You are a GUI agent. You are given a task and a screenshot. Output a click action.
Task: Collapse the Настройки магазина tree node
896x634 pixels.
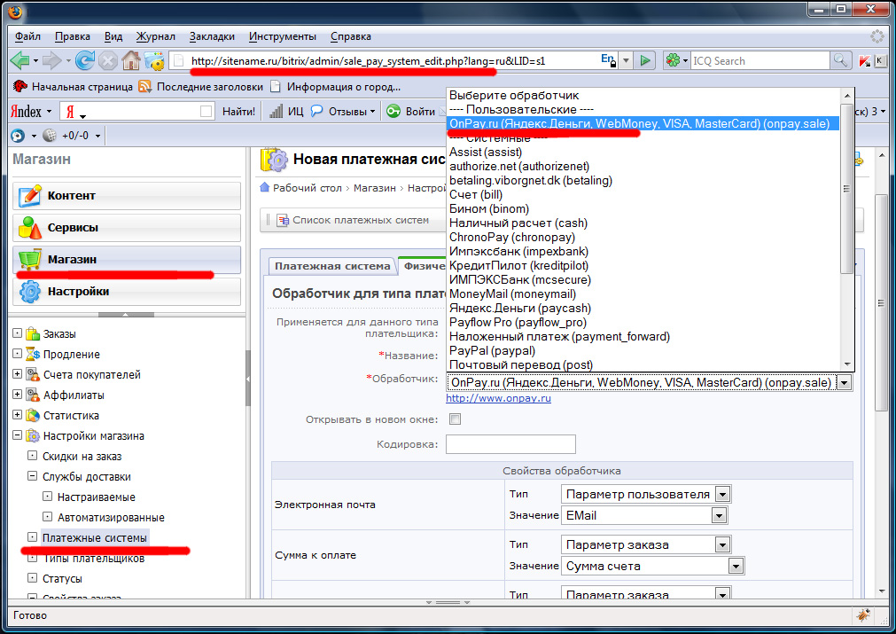click(18, 436)
